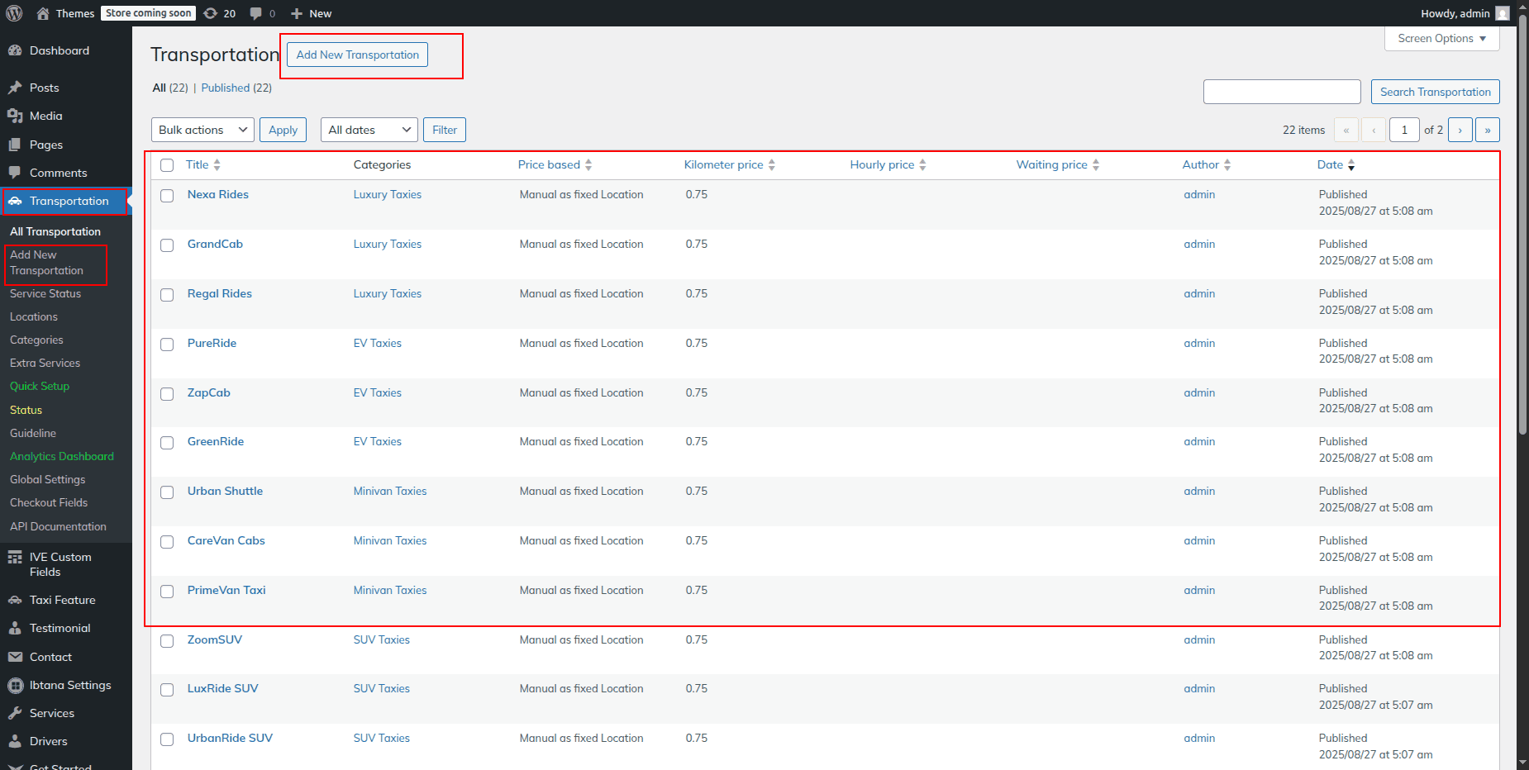1529x770 pixels.
Task: Tick the checkbox for Nexa Rides
Action: pyautogui.click(x=167, y=196)
